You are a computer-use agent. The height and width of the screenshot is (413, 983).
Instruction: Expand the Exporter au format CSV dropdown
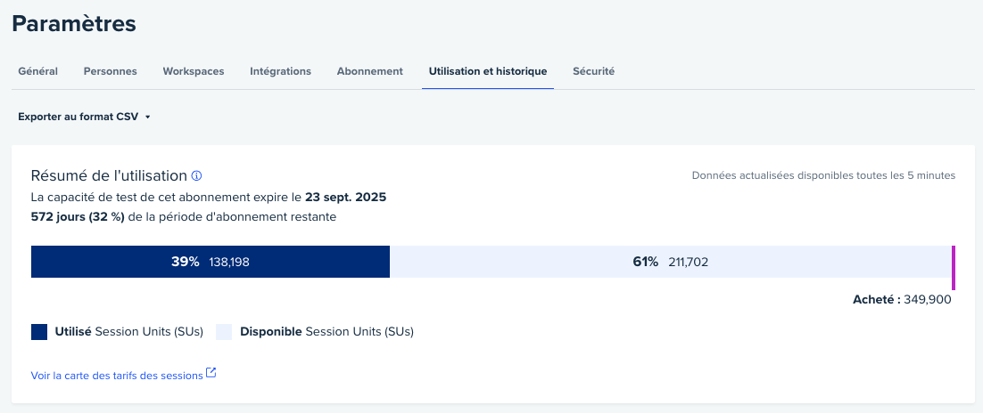coord(85,117)
